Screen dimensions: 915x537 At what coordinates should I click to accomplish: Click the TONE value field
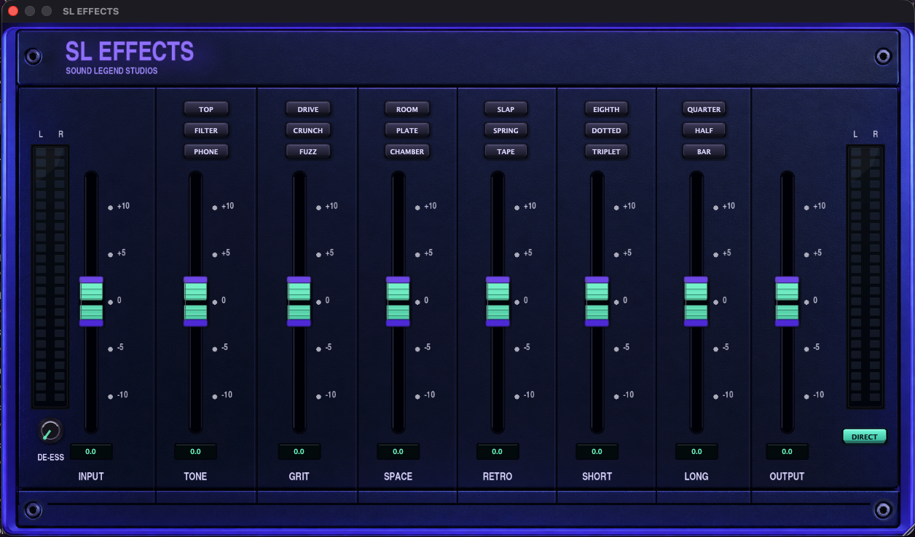(x=195, y=452)
